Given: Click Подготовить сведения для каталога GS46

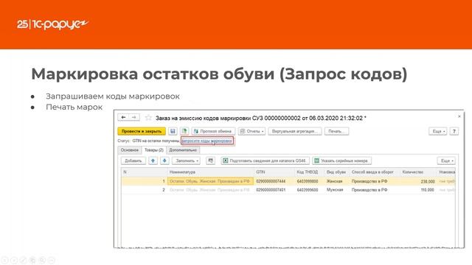Looking at the screenshot, I should tap(265, 160).
